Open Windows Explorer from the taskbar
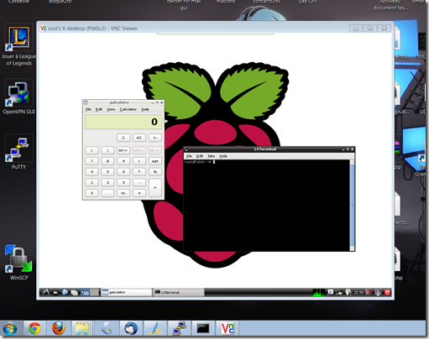The width and height of the screenshot is (429, 339). coord(82,328)
